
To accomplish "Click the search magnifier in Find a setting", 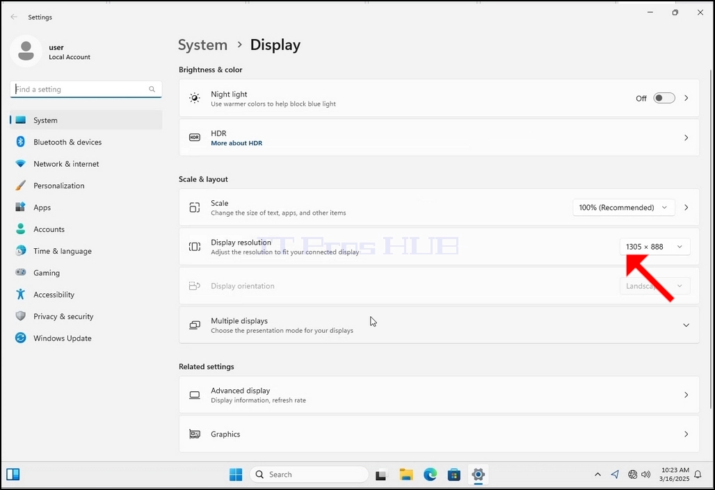I will (152, 90).
